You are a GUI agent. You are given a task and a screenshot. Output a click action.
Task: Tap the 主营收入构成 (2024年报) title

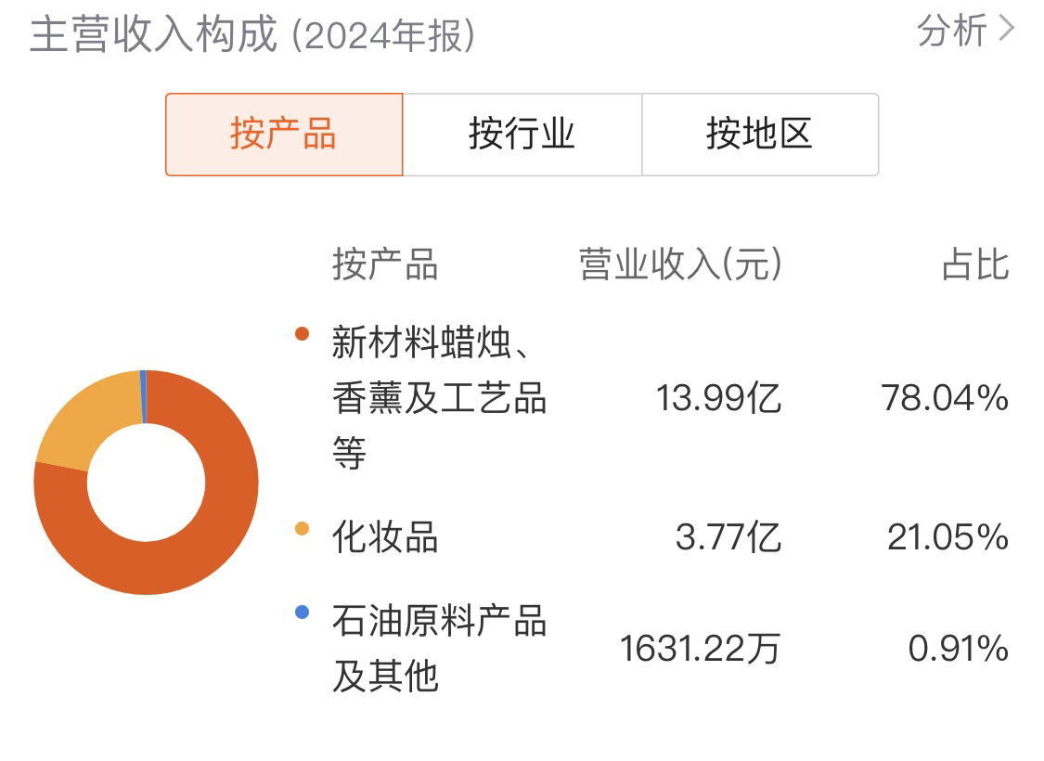[252, 34]
